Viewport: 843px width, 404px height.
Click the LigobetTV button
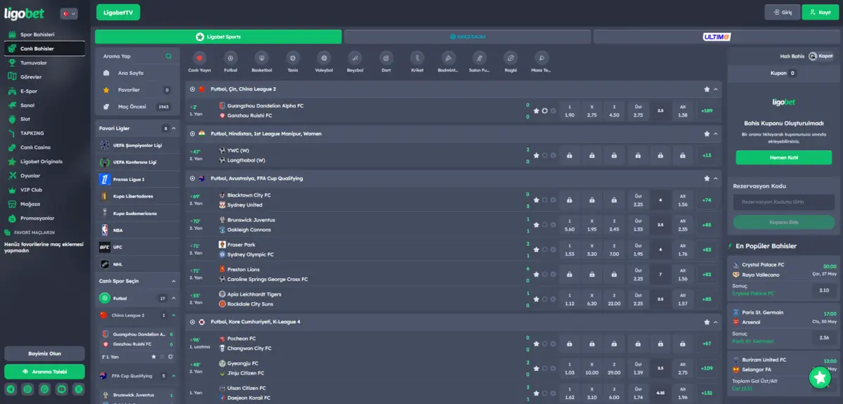pyautogui.click(x=117, y=13)
